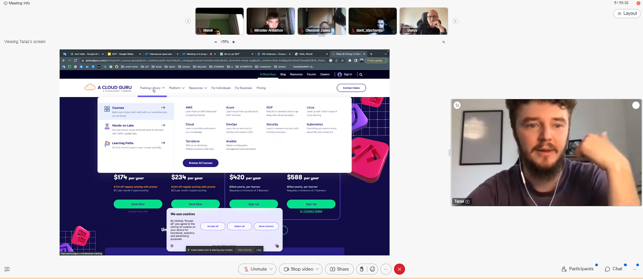643x279 pixels.
Task: Pin Taras's video with the star icon
Action: pyautogui.click(x=457, y=105)
